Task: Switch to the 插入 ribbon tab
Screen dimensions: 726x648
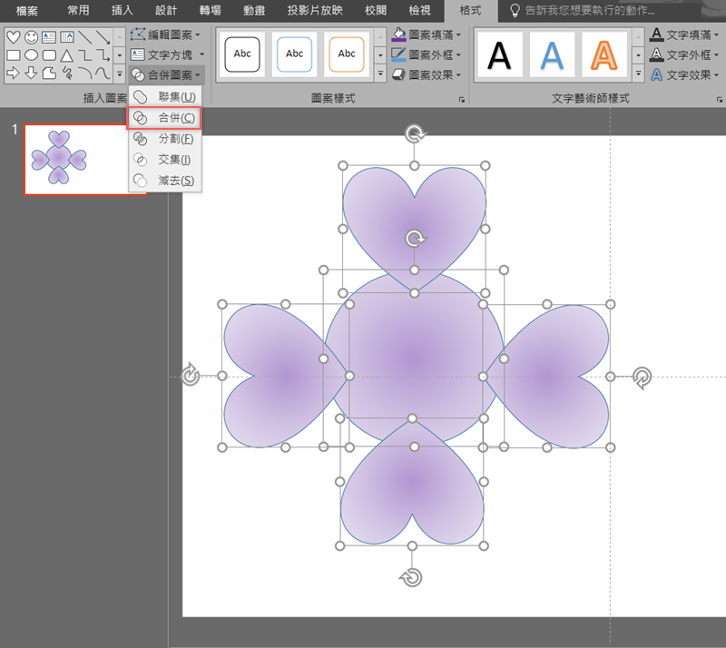Action: [x=122, y=10]
